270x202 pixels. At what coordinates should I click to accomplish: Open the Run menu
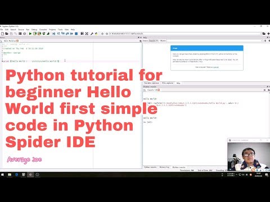pyautogui.click(x=28, y=30)
